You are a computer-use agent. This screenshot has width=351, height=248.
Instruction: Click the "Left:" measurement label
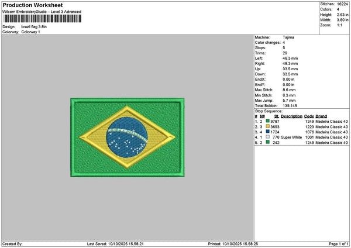click(x=259, y=58)
